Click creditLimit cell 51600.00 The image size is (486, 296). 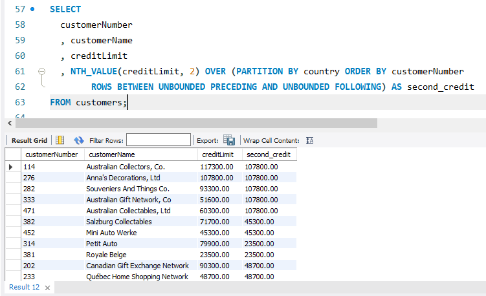220,200
